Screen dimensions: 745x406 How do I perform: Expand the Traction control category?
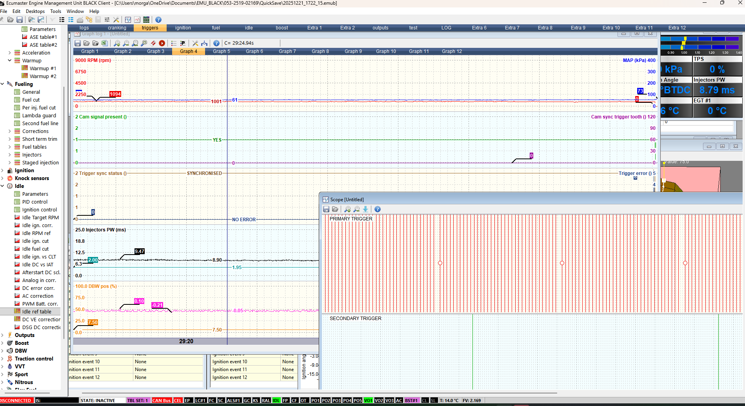(x=3, y=359)
